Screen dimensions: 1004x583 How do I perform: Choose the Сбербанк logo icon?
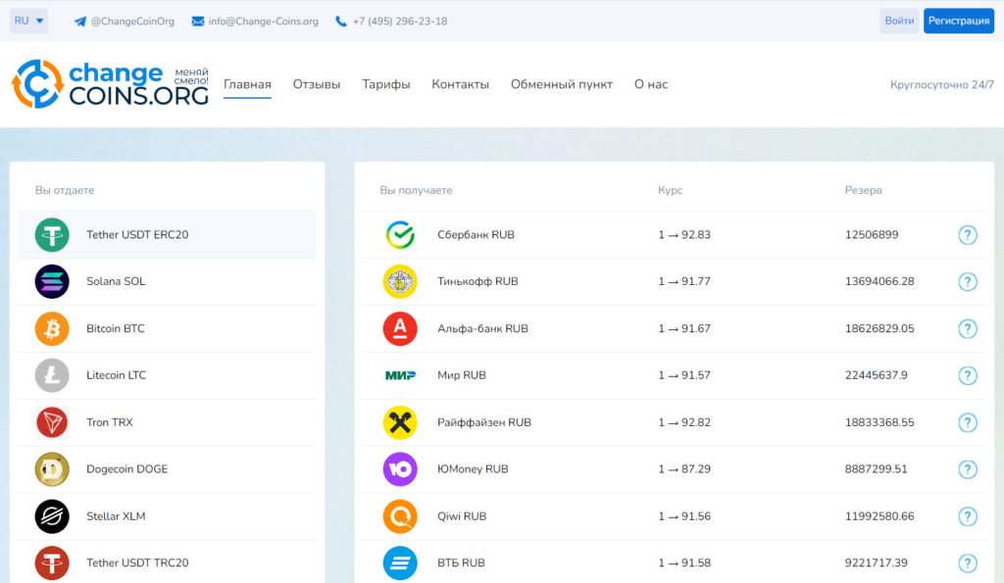coord(400,235)
